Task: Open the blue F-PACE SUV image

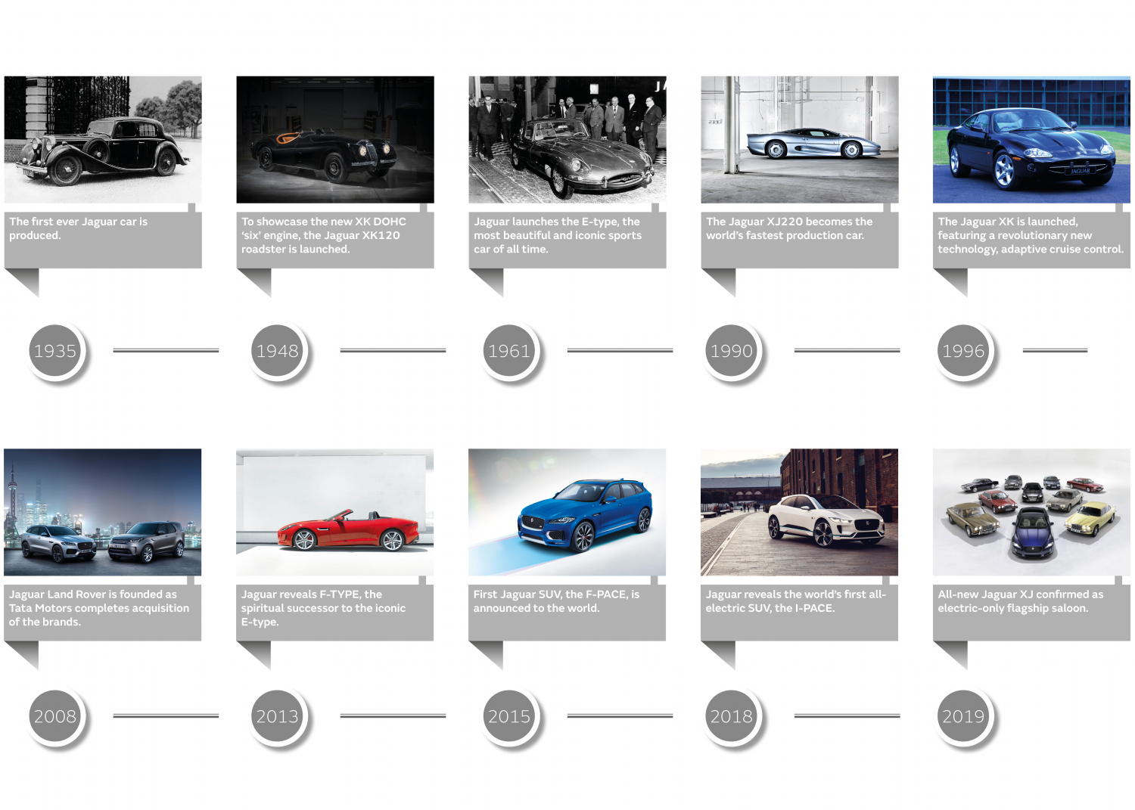Action: click(567, 512)
